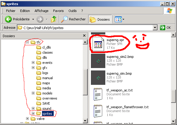
Task: Expand the events folder node
Action: tap(33, 62)
